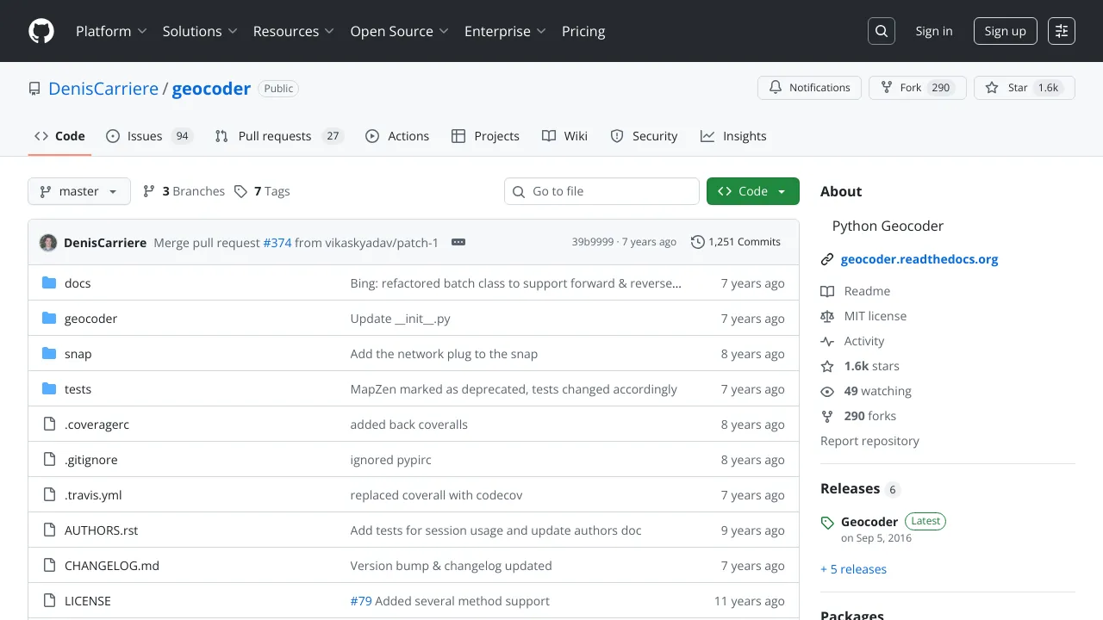This screenshot has height=620, width=1103.
Task: Open the Security tab
Action: pos(644,136)
